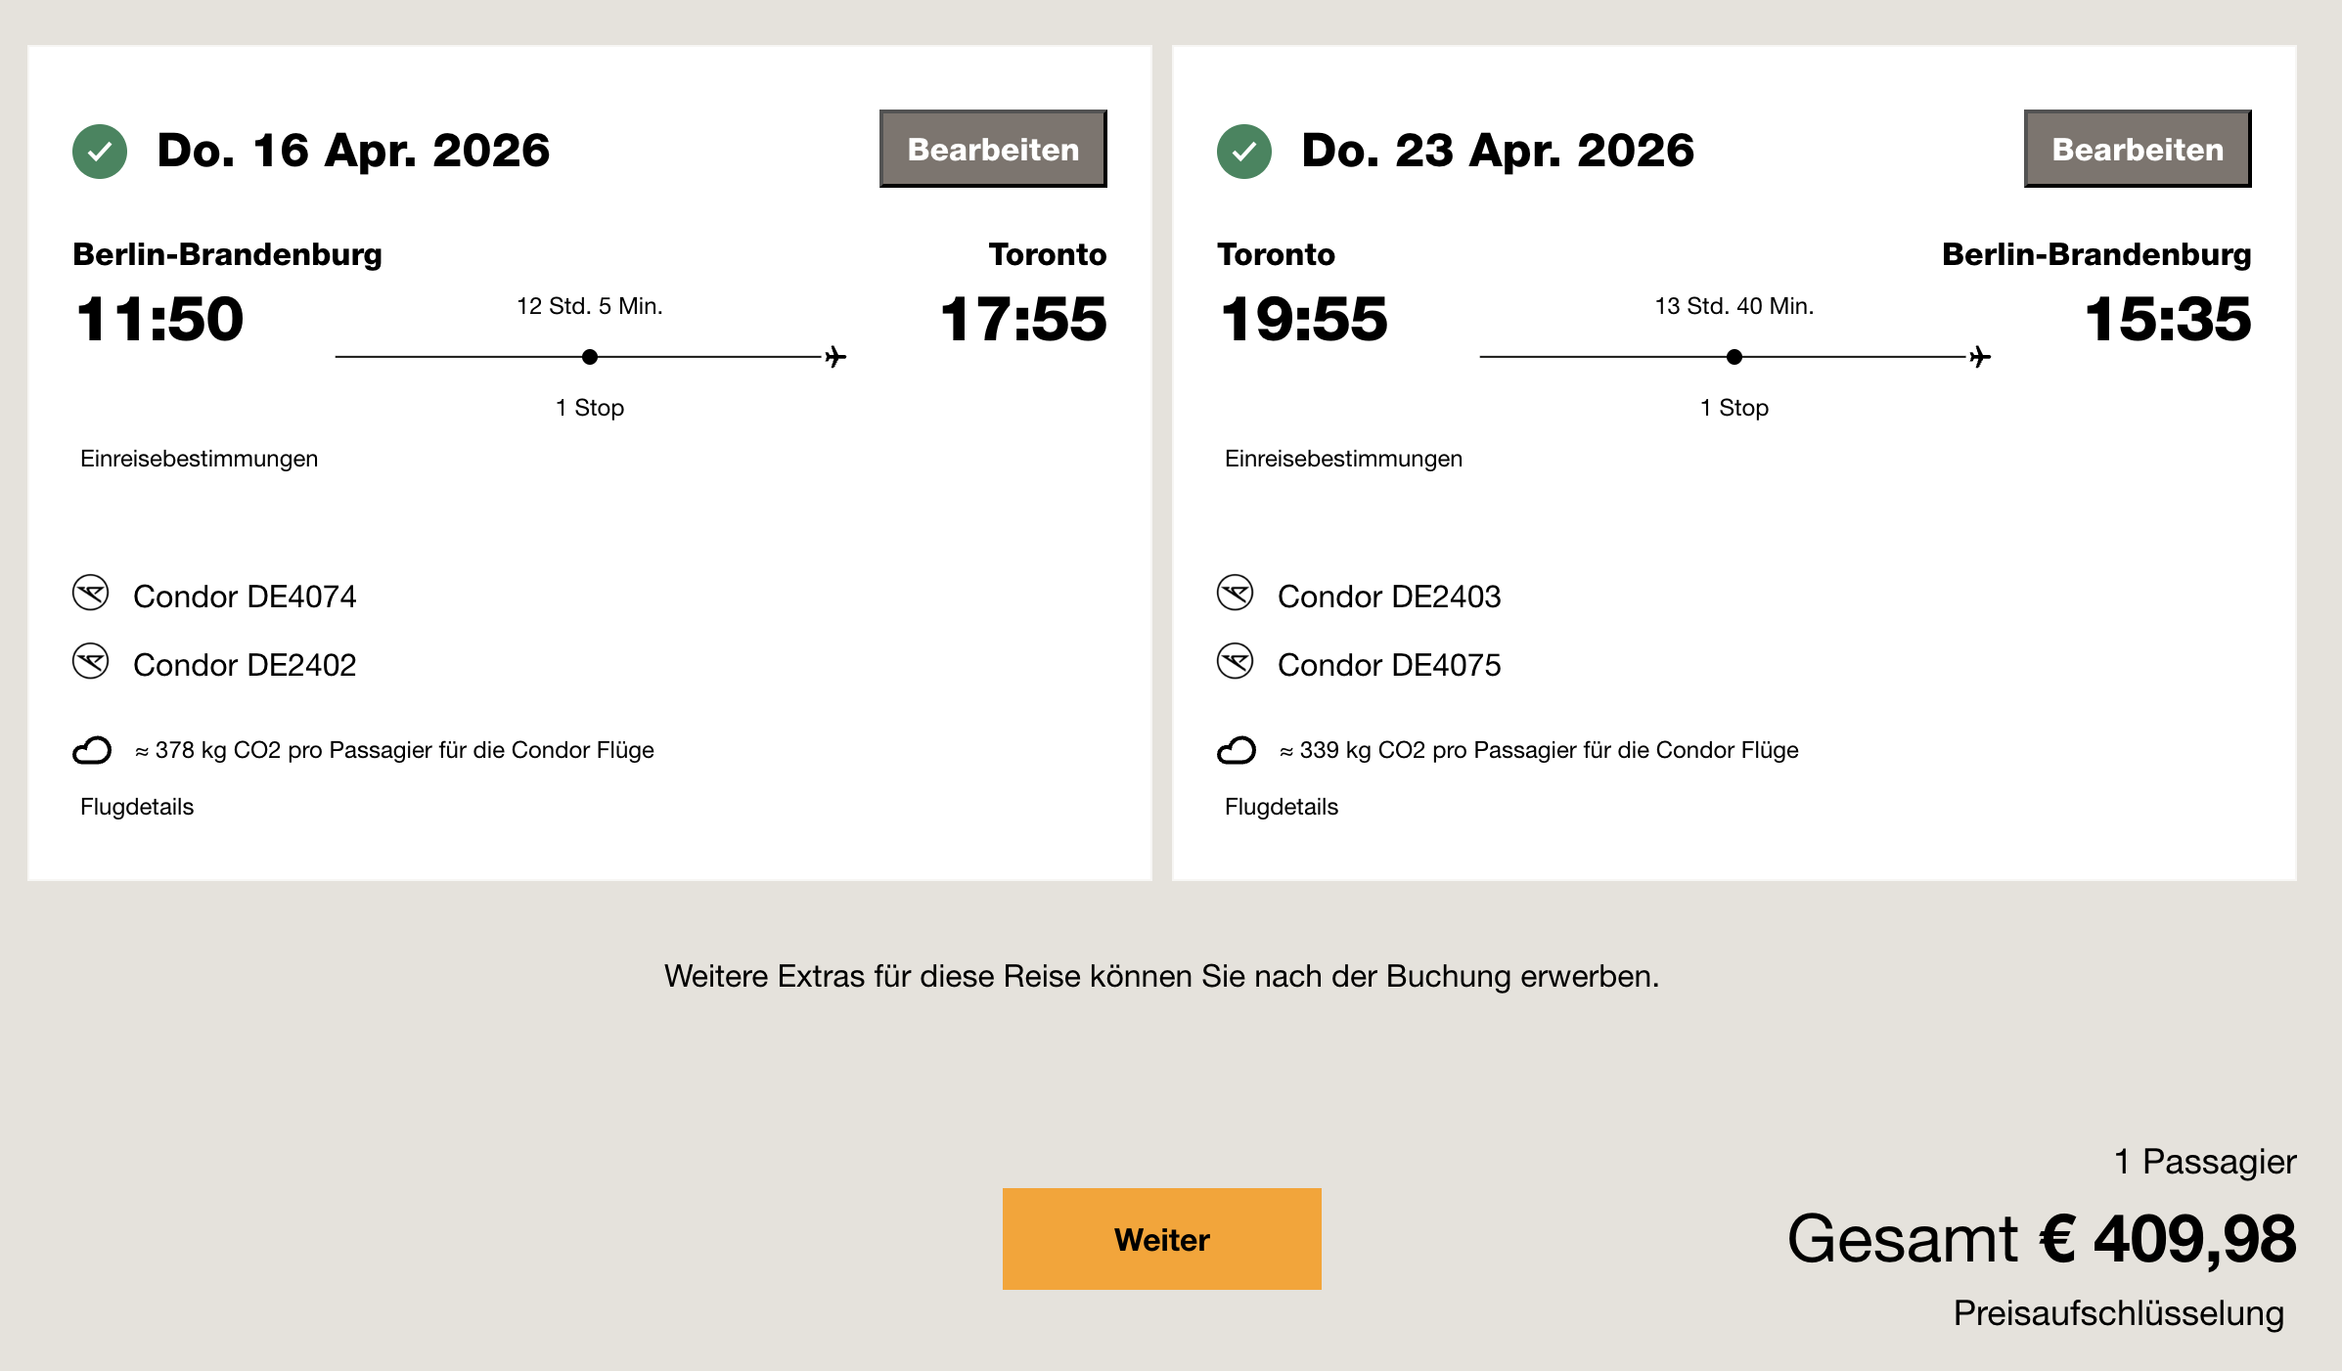Click the CO2 cloud icon for 378 kg
Screen dimensions: 2342x1371
tap(92, 750)
